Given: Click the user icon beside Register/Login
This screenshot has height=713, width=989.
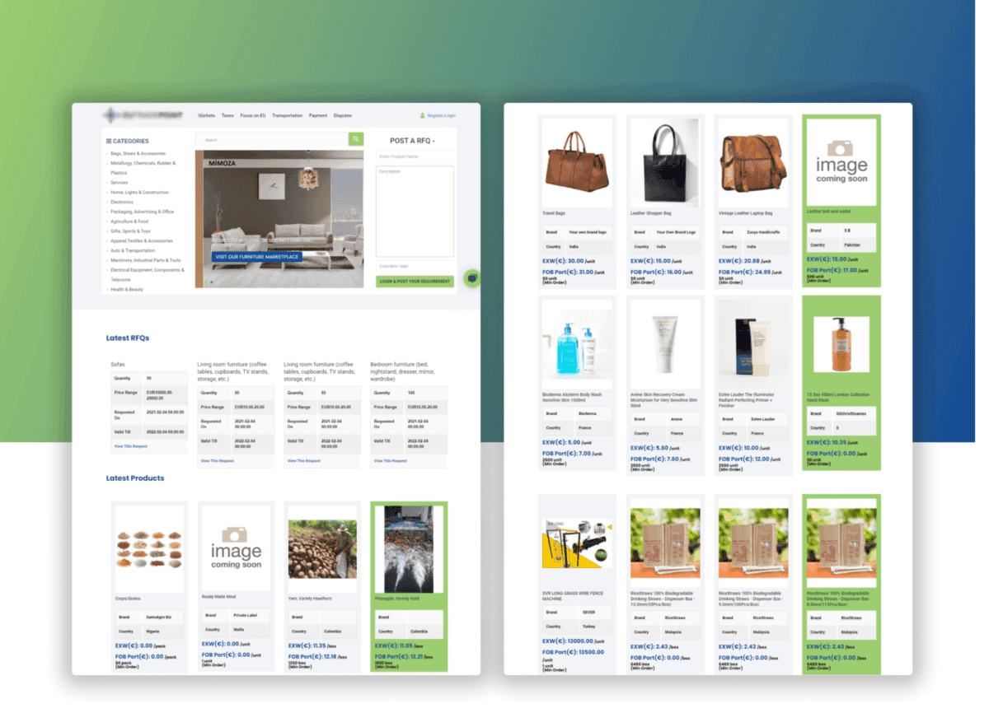Looking at the screenshot, I should [x=423, y=116].
